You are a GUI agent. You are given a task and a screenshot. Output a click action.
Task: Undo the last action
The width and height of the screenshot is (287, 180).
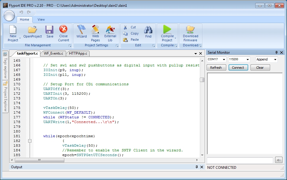point(21,12)
